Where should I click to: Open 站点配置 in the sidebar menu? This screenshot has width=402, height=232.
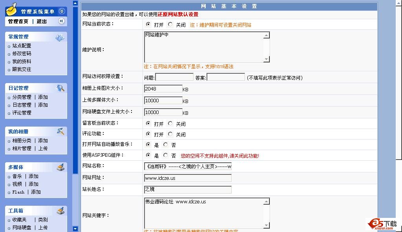22,46
